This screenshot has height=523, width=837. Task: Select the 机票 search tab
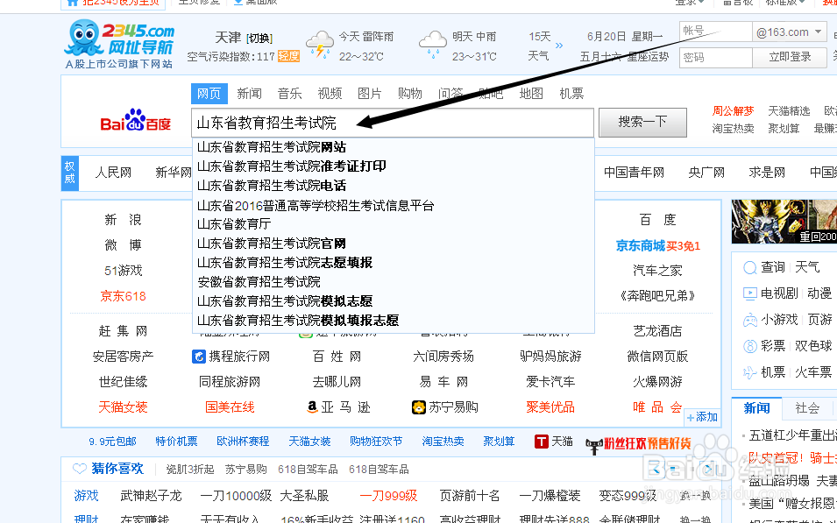[x=571, y=94]
